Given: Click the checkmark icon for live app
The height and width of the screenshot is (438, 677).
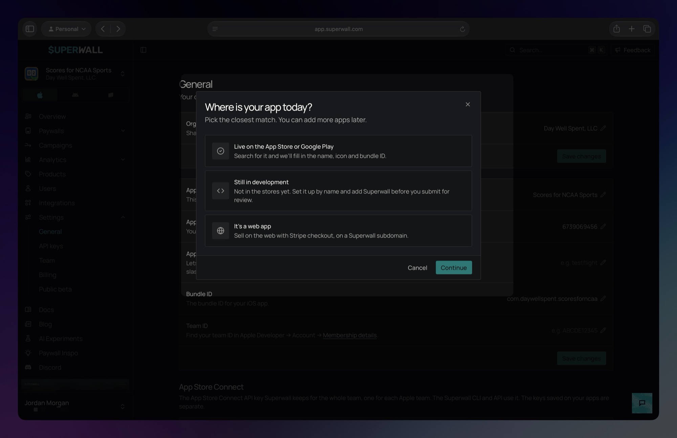Looking at the screenshot, I should [x=220, y=151].
